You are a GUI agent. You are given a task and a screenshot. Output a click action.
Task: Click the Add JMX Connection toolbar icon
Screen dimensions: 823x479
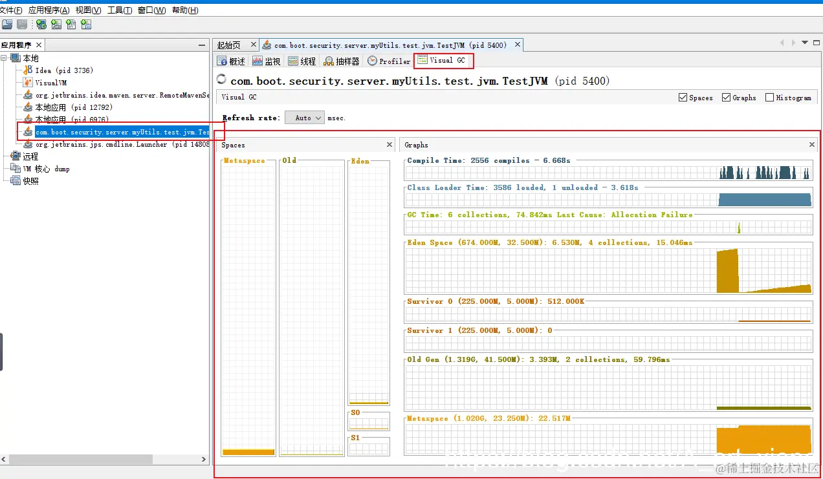tap(56, 25)
